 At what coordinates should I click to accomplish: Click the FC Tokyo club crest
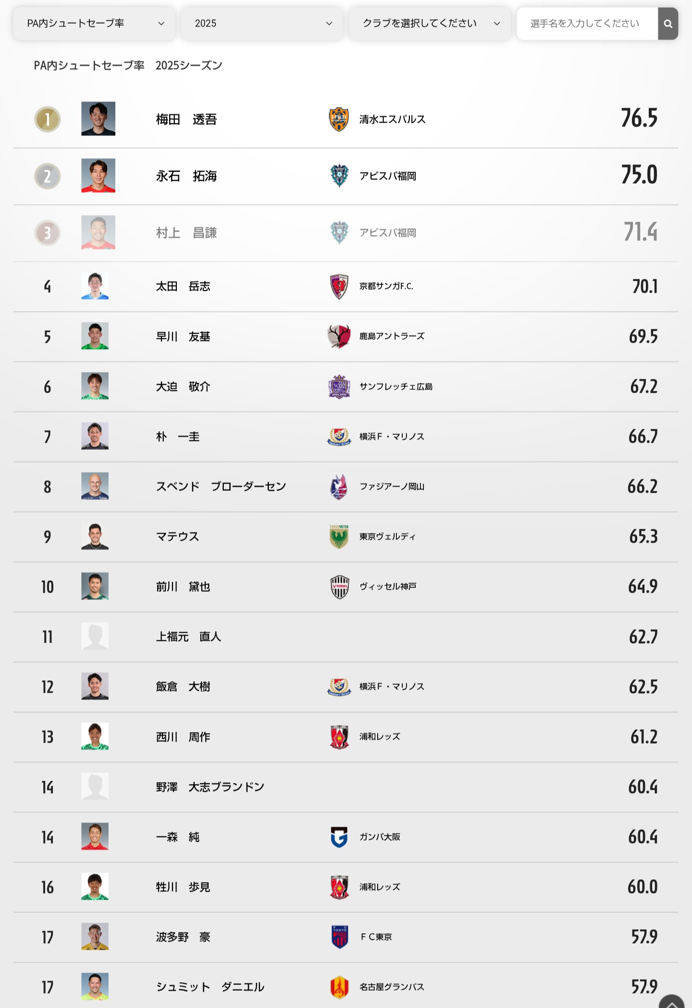339,937
